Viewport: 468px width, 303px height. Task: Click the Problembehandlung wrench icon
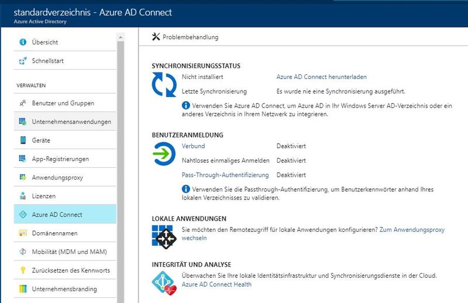point(156,37)
